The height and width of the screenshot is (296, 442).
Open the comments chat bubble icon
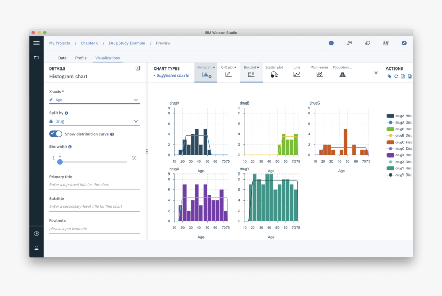[x=367, y=43]
